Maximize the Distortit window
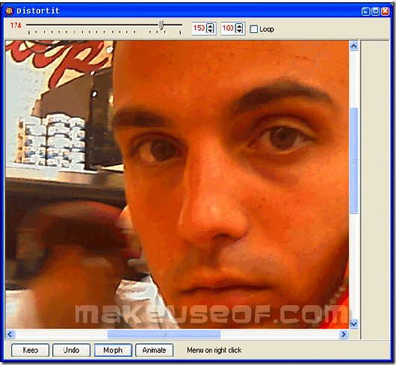This screenshot has width=396, height=365. (376, 11)
